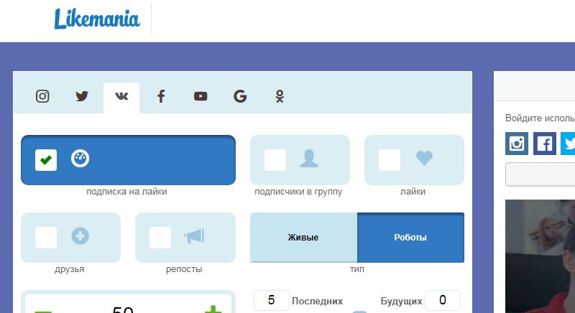Click the Войдите использ... text
This screenshot has width=575, height=313.
coord(540,118)
